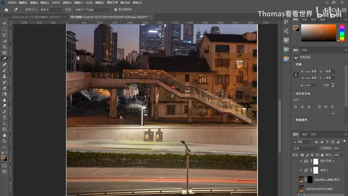348x196 pixels.
Task: Collapse the 对齐并分布 section
Action: point(294,94)
